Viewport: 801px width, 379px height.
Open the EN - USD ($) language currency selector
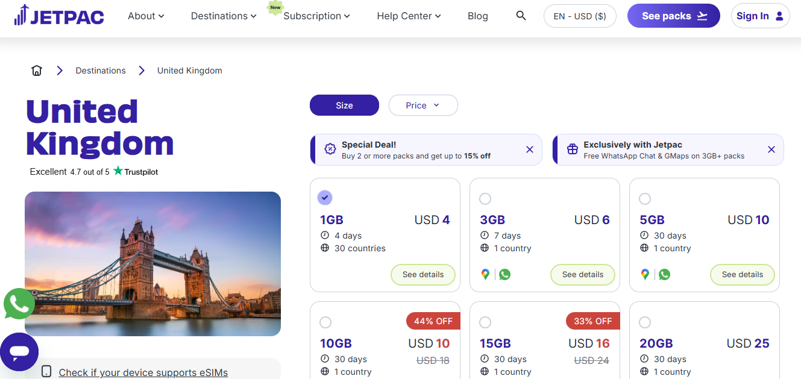tap(580, 16)
